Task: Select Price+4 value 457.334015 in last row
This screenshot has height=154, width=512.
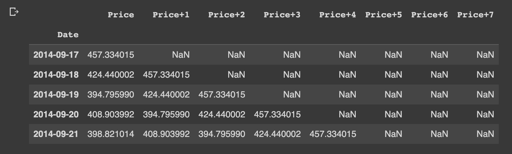Action: [333, 134]
